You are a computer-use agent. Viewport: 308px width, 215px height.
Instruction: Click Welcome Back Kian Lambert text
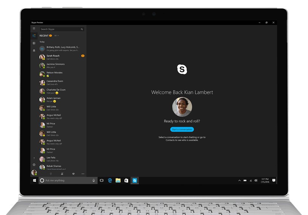pyautogui.click(x=182, y=92)
